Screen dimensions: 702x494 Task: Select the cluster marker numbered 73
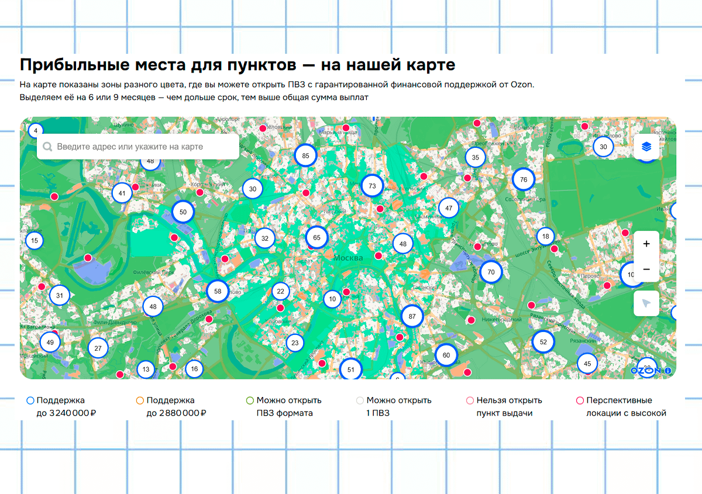(x=372, y=186)
